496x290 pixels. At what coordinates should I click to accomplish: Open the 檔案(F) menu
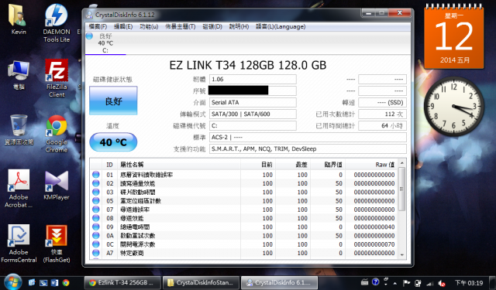[98, 27]
